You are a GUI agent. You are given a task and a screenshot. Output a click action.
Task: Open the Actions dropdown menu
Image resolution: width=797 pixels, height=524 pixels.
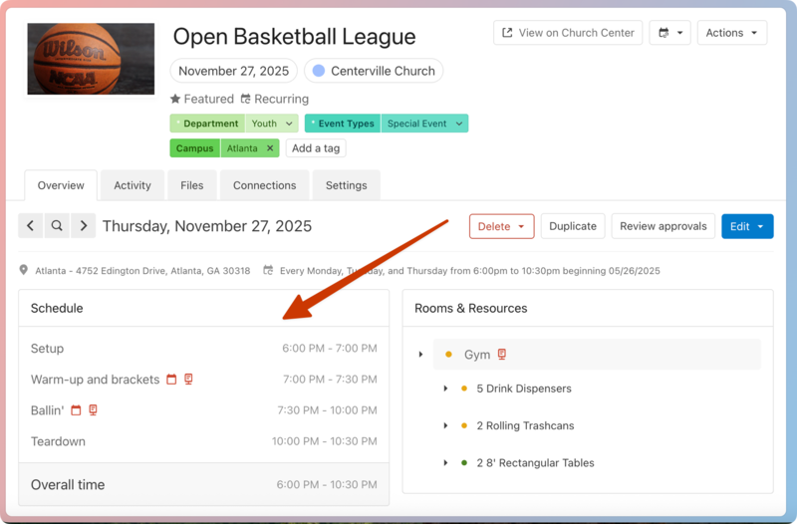(x=732, y=33)
